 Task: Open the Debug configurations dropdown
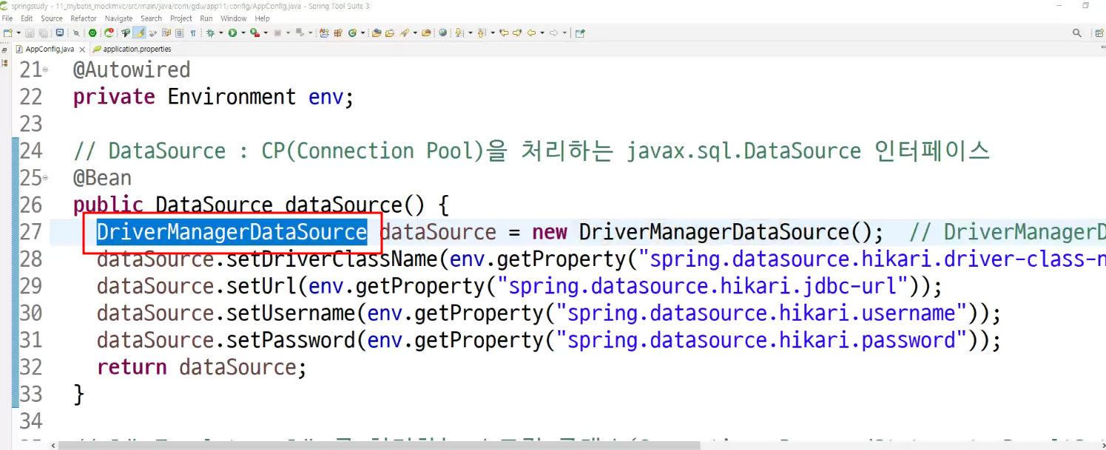click(220, 33)
